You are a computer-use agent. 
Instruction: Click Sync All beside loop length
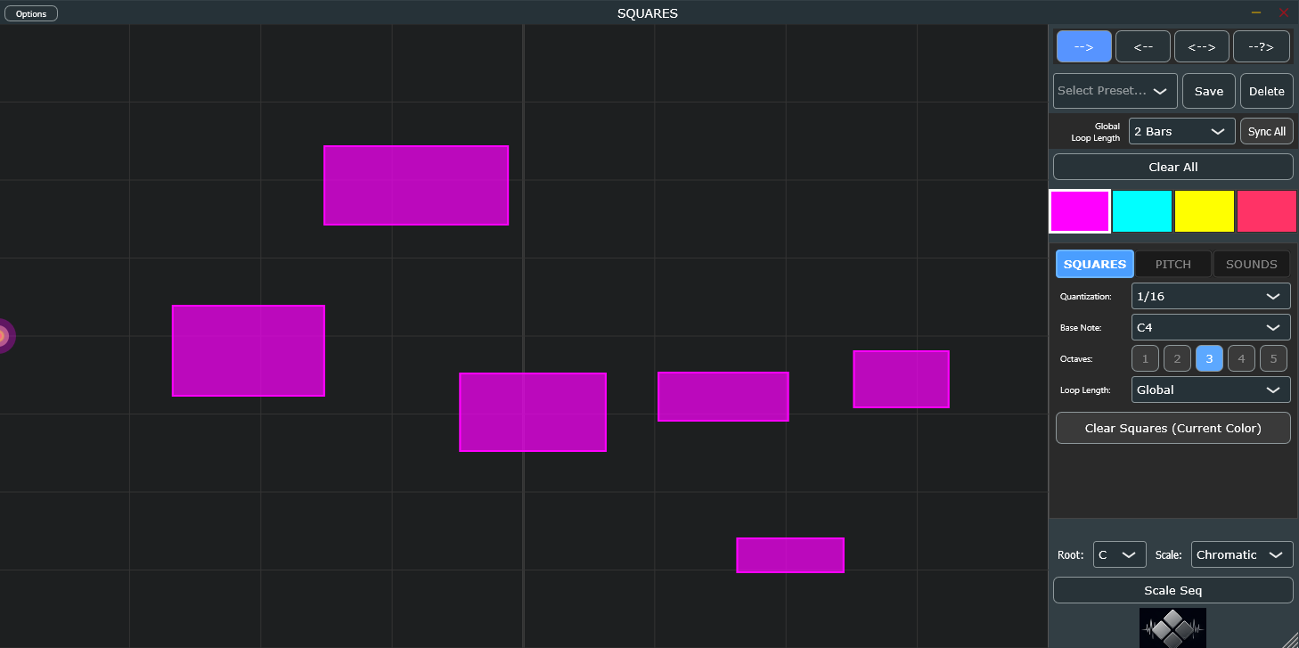[x=1266, y=131]
